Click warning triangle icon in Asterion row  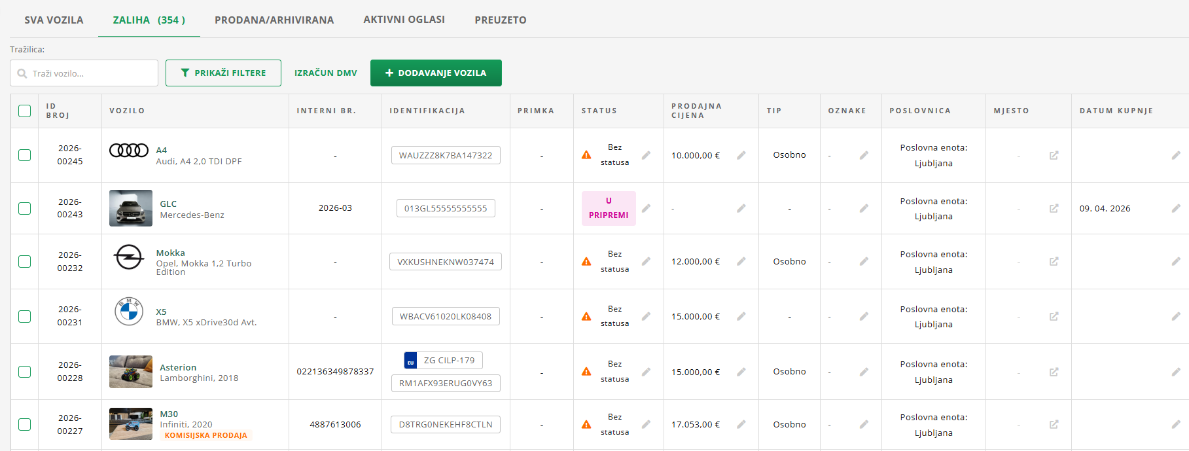point(586,372)
